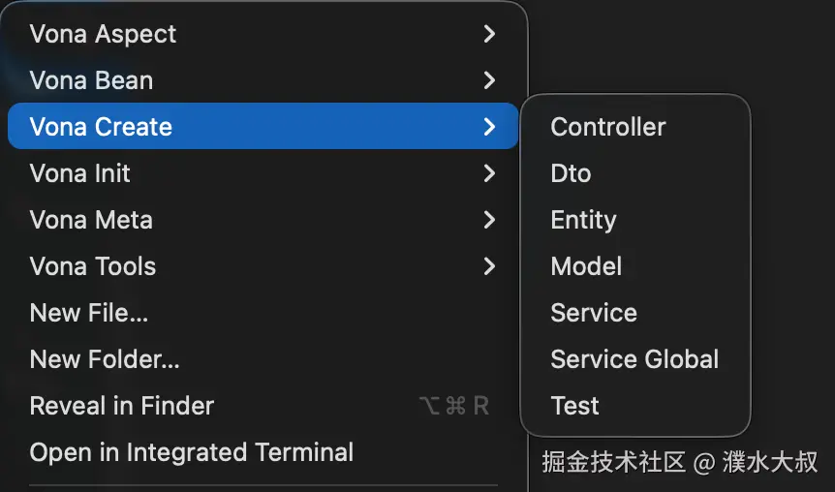
Task: Select Open in Integrated Terminal
Action: point(192,452)
